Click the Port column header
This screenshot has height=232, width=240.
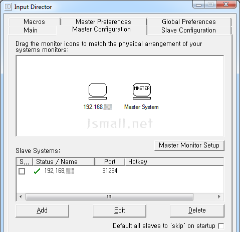click(x=110, y=162)
